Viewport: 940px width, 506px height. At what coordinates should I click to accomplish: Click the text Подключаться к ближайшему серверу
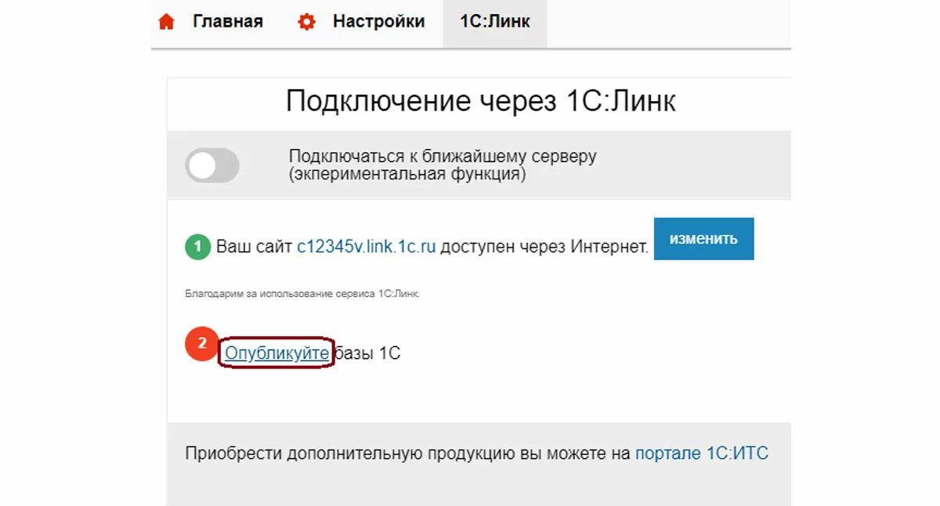[x=443, y=156]
